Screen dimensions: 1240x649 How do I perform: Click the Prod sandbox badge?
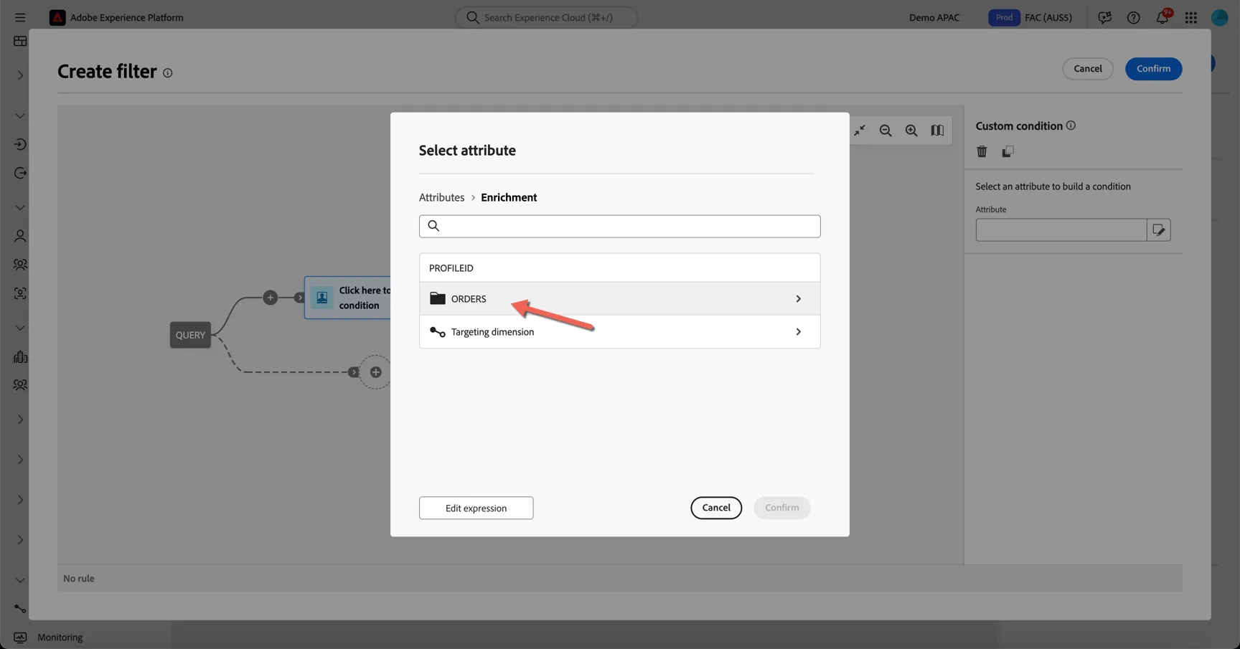pos(1004,17)
